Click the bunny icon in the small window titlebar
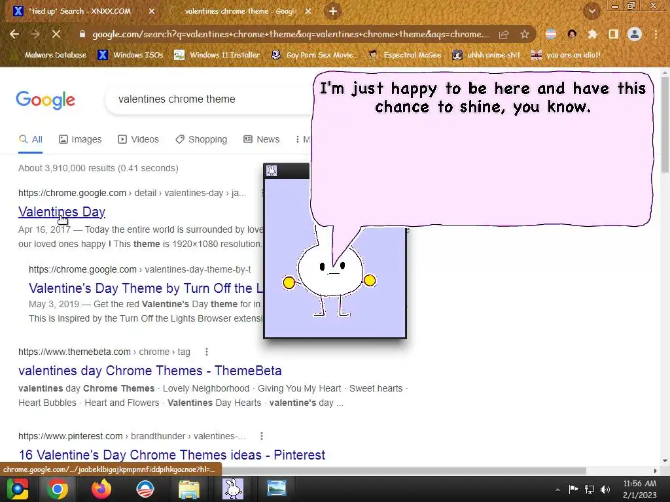The image size is (670, 502). coord(272,171)
